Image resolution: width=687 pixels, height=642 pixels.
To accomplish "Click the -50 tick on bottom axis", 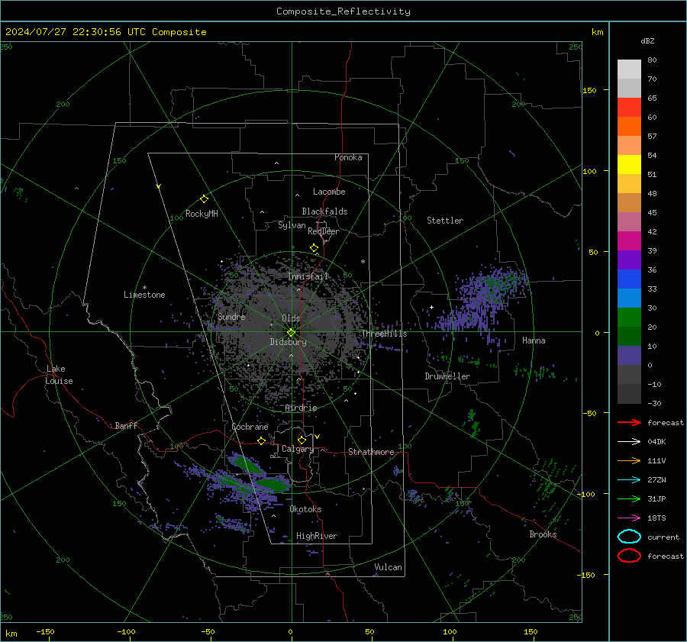I will point(208,631).
